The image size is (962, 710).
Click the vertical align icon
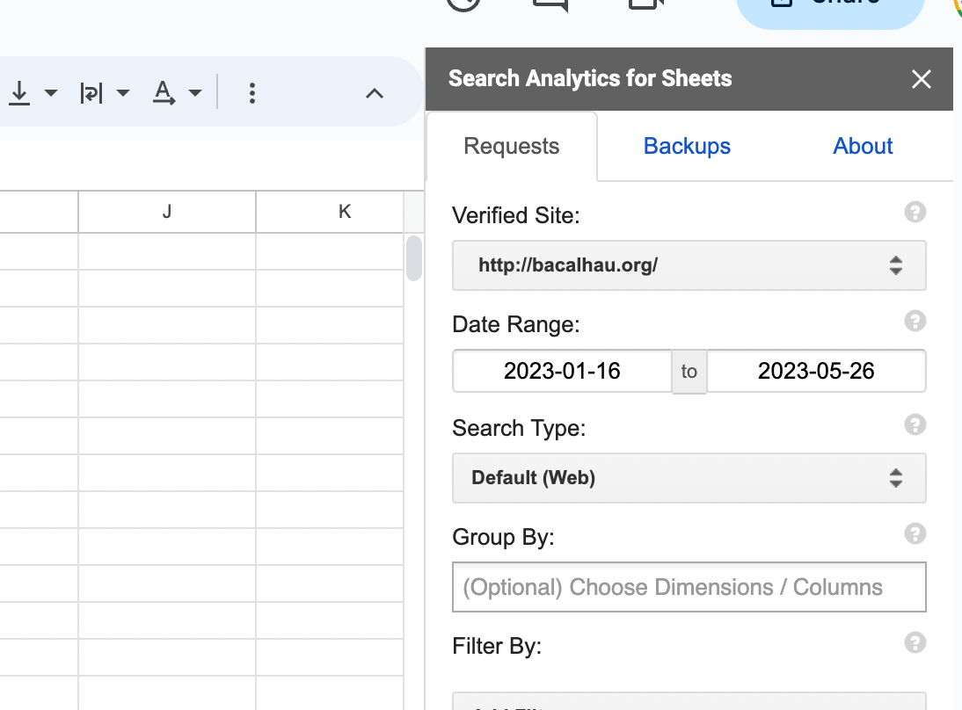coord(19,93)
